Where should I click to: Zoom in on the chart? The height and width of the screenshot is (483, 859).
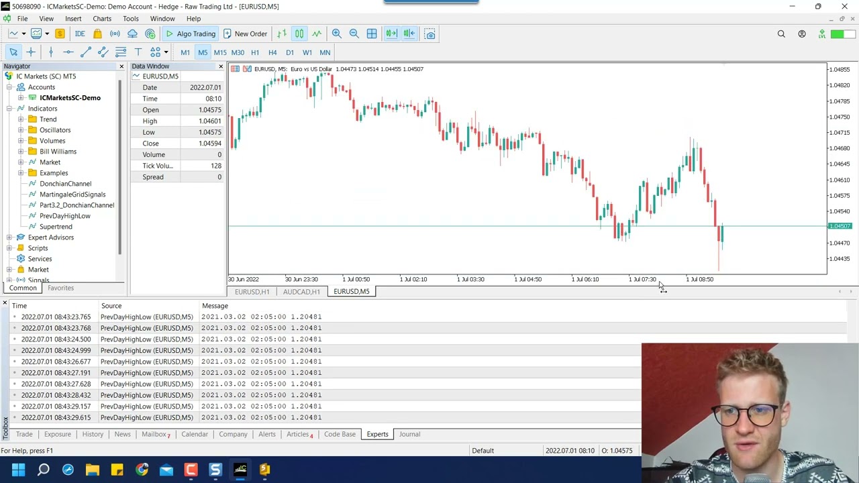click(x=336, y=34)
